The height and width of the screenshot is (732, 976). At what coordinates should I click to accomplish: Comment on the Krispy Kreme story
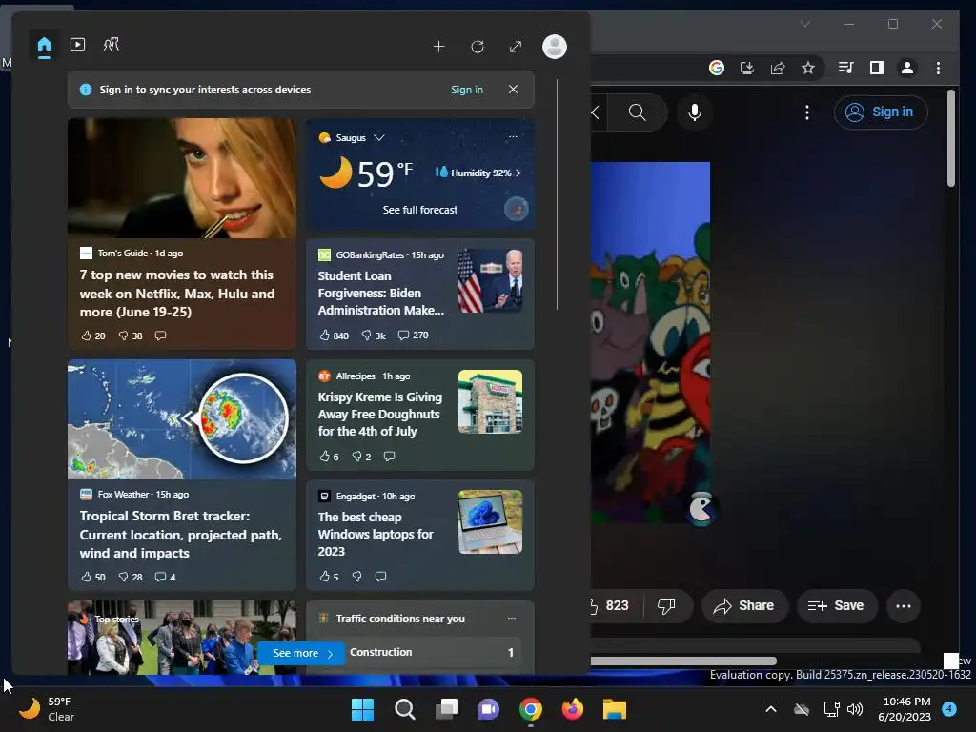(390, 457)
